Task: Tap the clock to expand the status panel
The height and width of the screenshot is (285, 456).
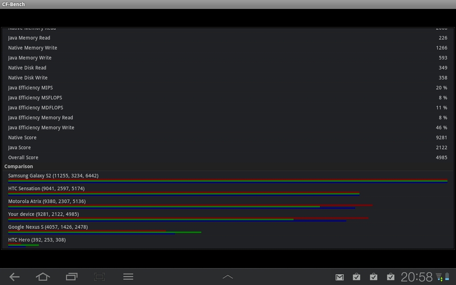Action: (418, 276)
